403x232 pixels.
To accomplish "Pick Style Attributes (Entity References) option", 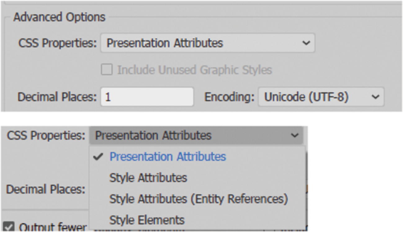I will [x=199, y=199].
